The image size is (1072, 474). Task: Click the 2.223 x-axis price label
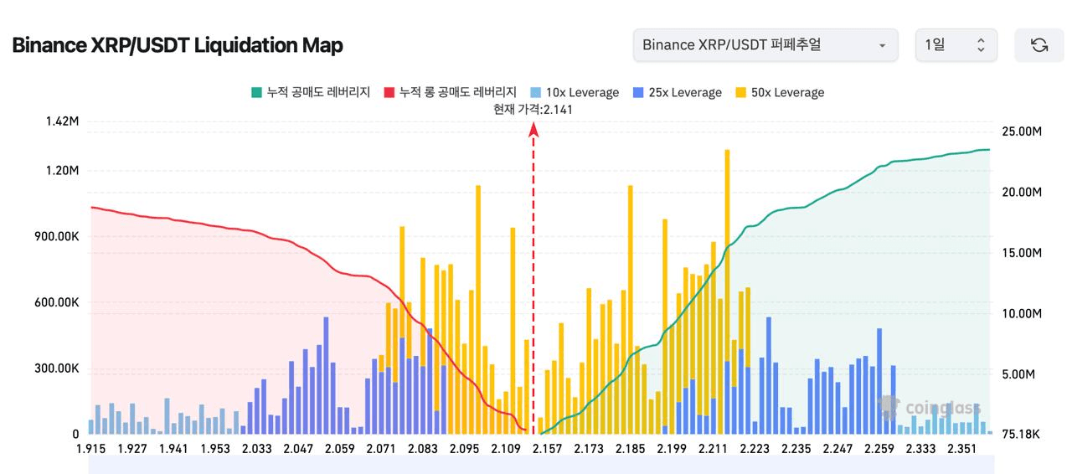pos(755,449)
